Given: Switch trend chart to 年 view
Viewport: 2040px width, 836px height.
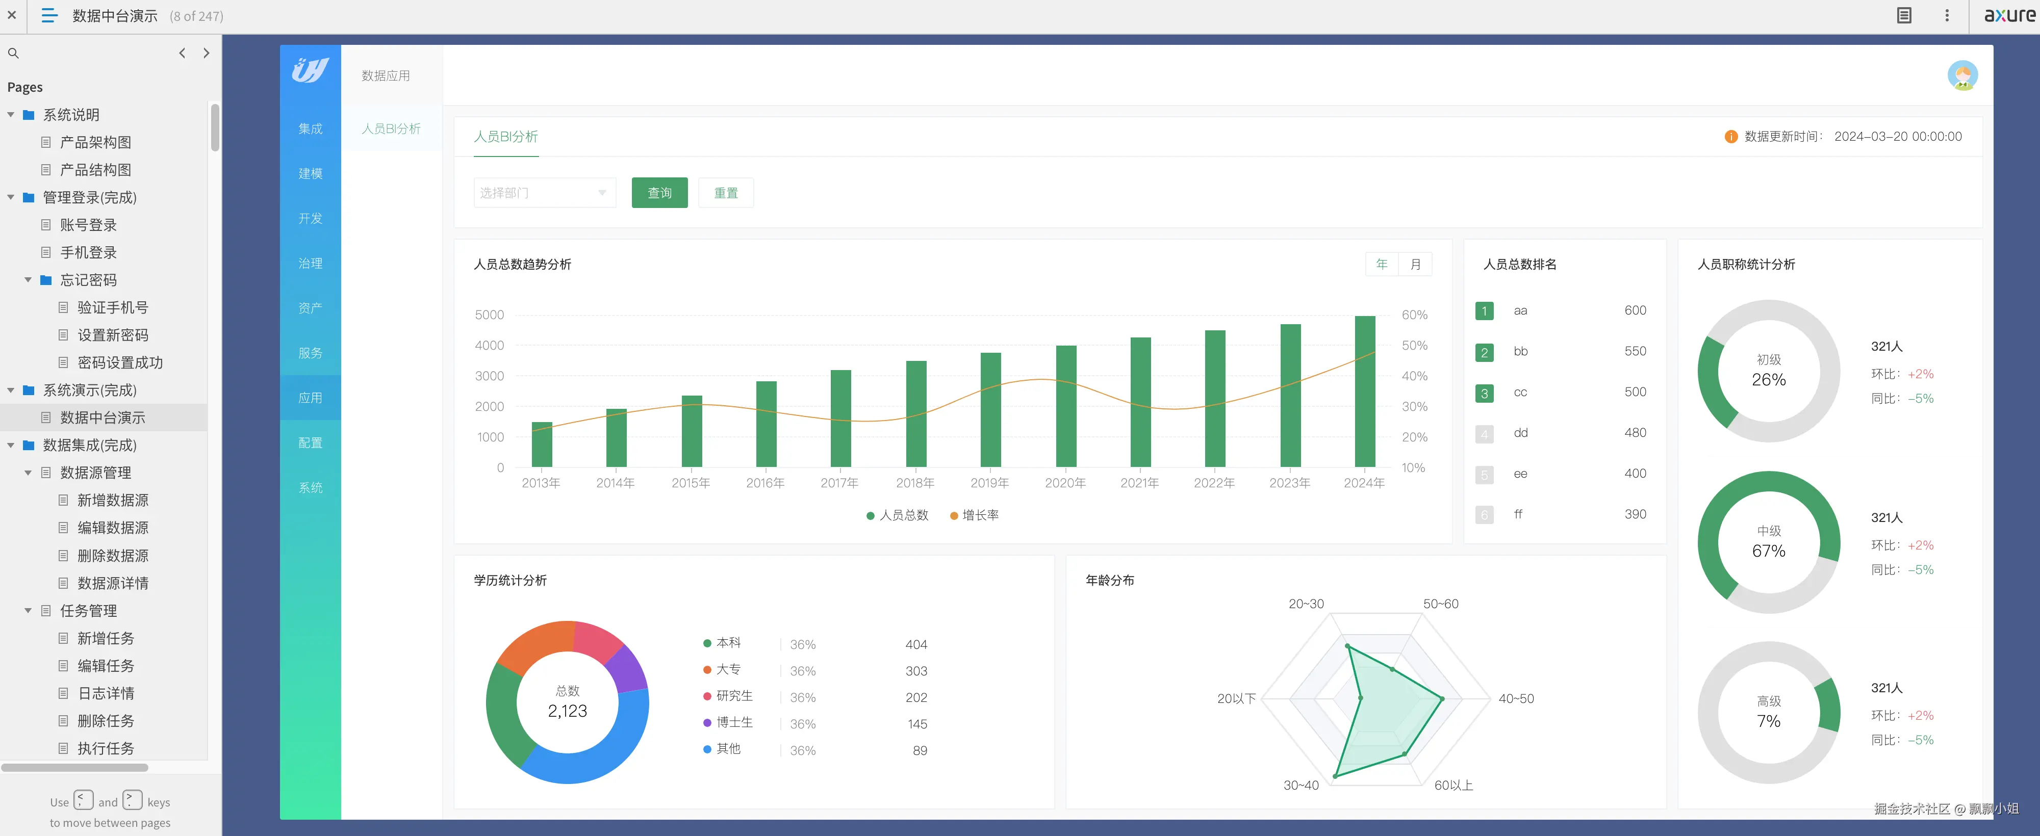Looking at the screenshot, I should pyautogui.click(x=1382, y=265).
